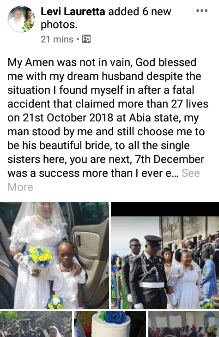Screen dimensions: 219x337
Task: Tap the smiling bride beside the officer
Action: pyautogui.click(x=185, y=280)
